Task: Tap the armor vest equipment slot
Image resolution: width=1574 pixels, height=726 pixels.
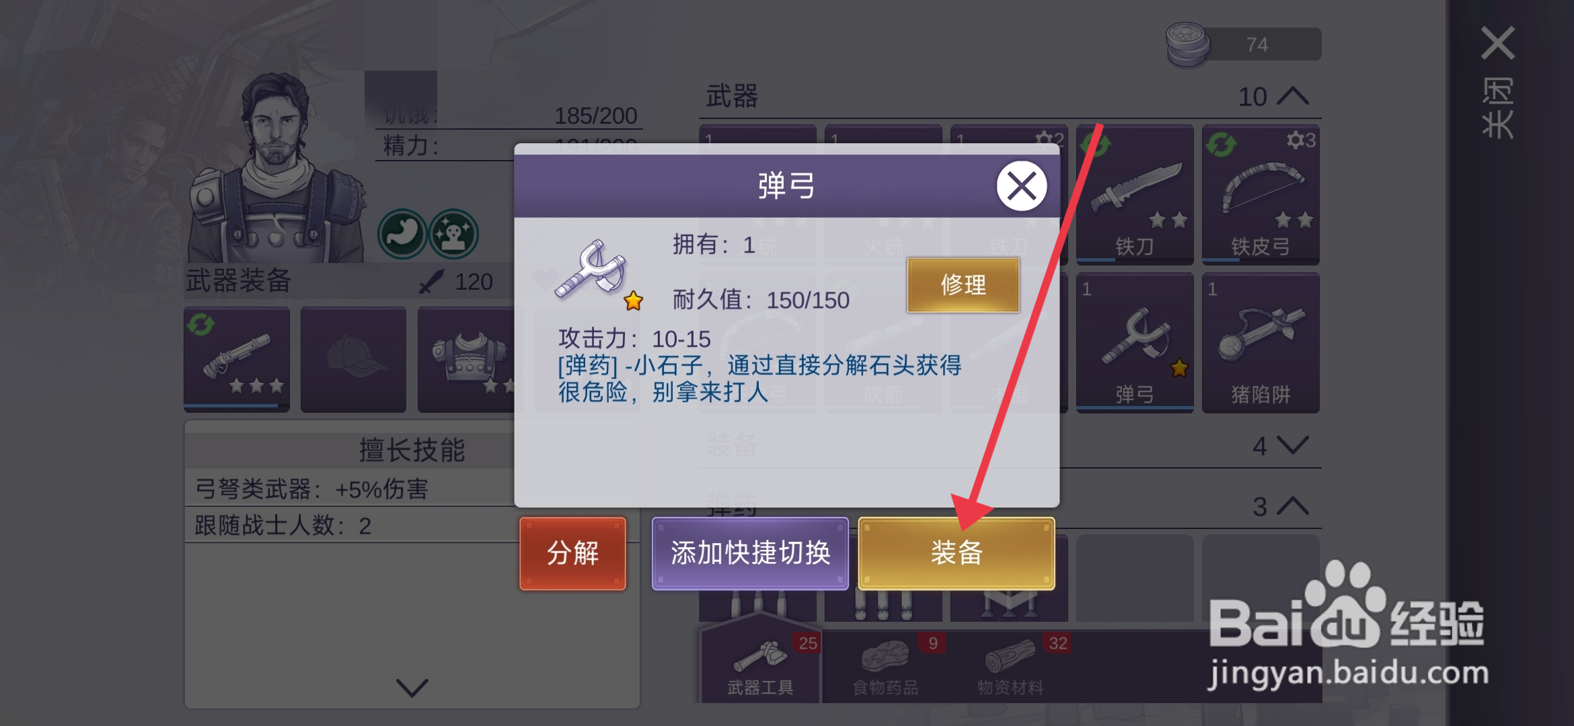Action: [466, 359]
